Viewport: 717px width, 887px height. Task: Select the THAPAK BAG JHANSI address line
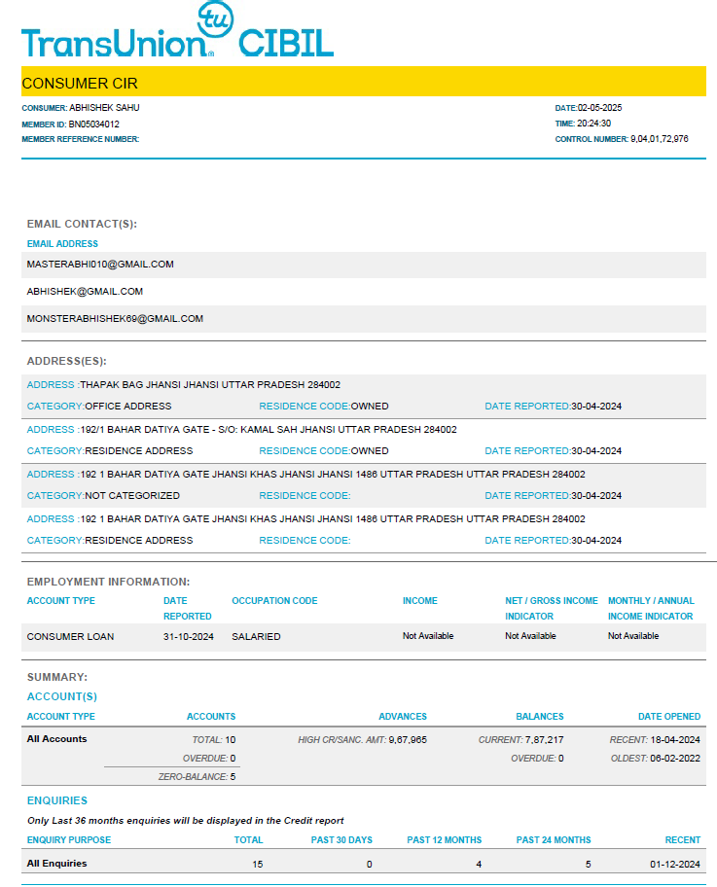(210, 385)
